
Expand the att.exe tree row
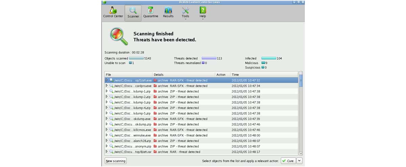click(x=107, y=80)
